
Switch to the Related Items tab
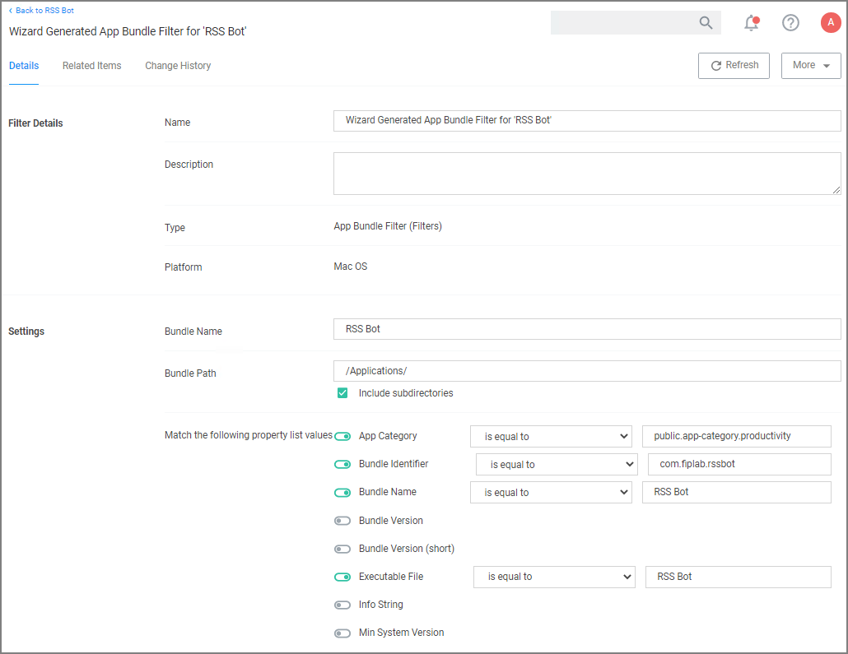(x=91, y=66)
